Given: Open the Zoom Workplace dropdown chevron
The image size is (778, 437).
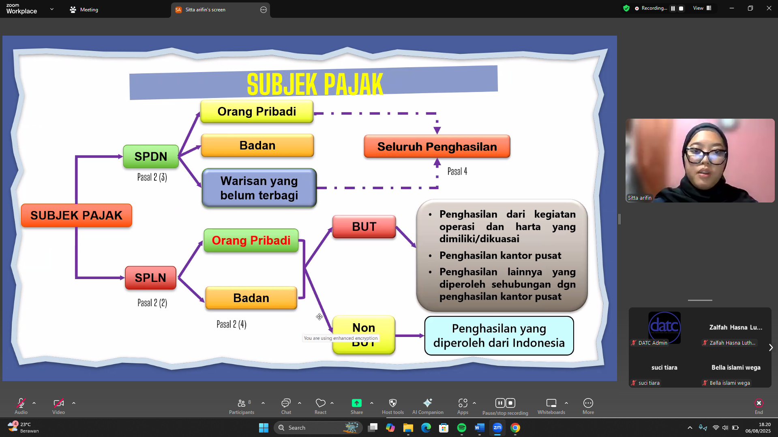Looking at the screenshot, I should 52,9.
